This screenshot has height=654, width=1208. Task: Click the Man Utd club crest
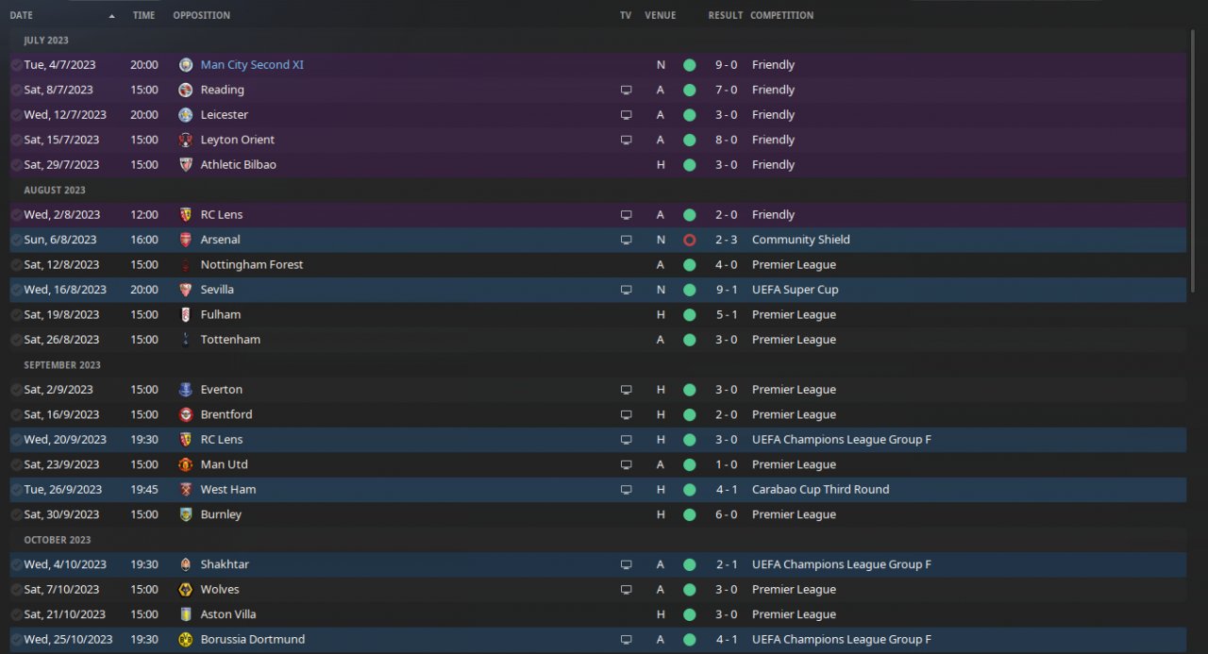click(186, 464)
